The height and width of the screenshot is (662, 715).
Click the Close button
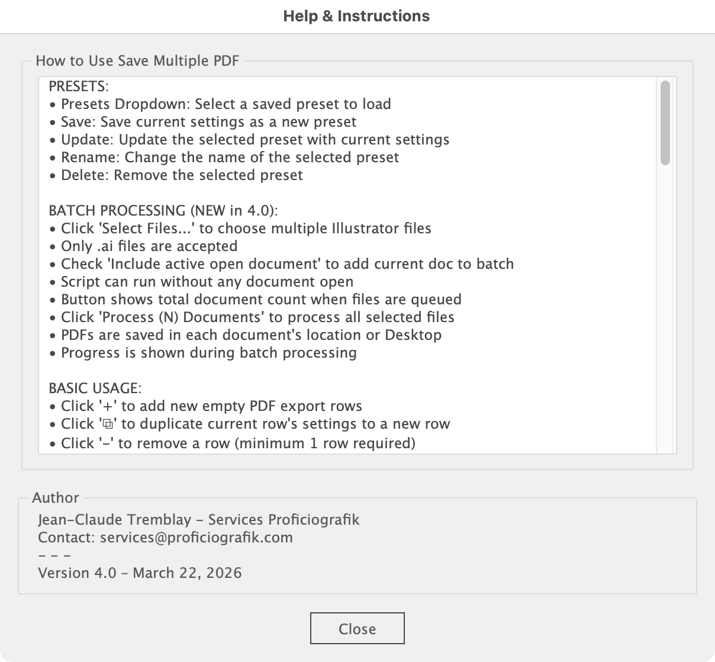pyautogui.click(x=357, y=628)
